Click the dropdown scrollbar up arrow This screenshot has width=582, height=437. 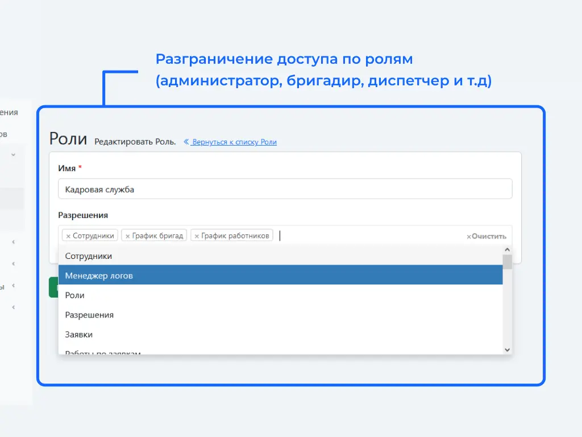(508, 250)
